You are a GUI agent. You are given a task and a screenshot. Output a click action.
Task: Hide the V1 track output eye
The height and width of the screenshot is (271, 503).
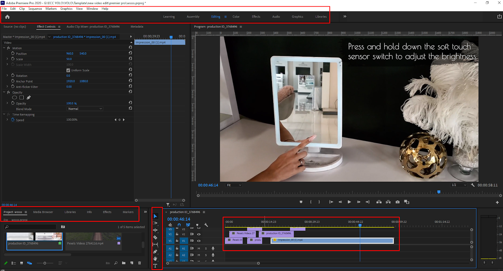click(x=199, y=241)
